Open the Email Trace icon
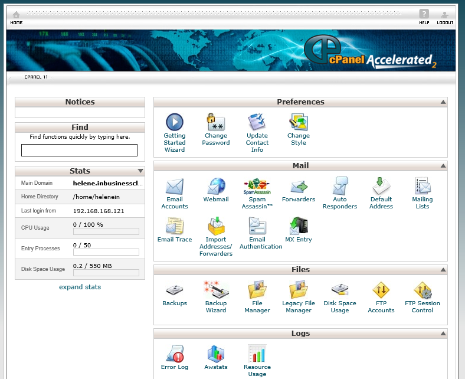The width and height of the screenshot is (465, 379). [x=175, y=226]
